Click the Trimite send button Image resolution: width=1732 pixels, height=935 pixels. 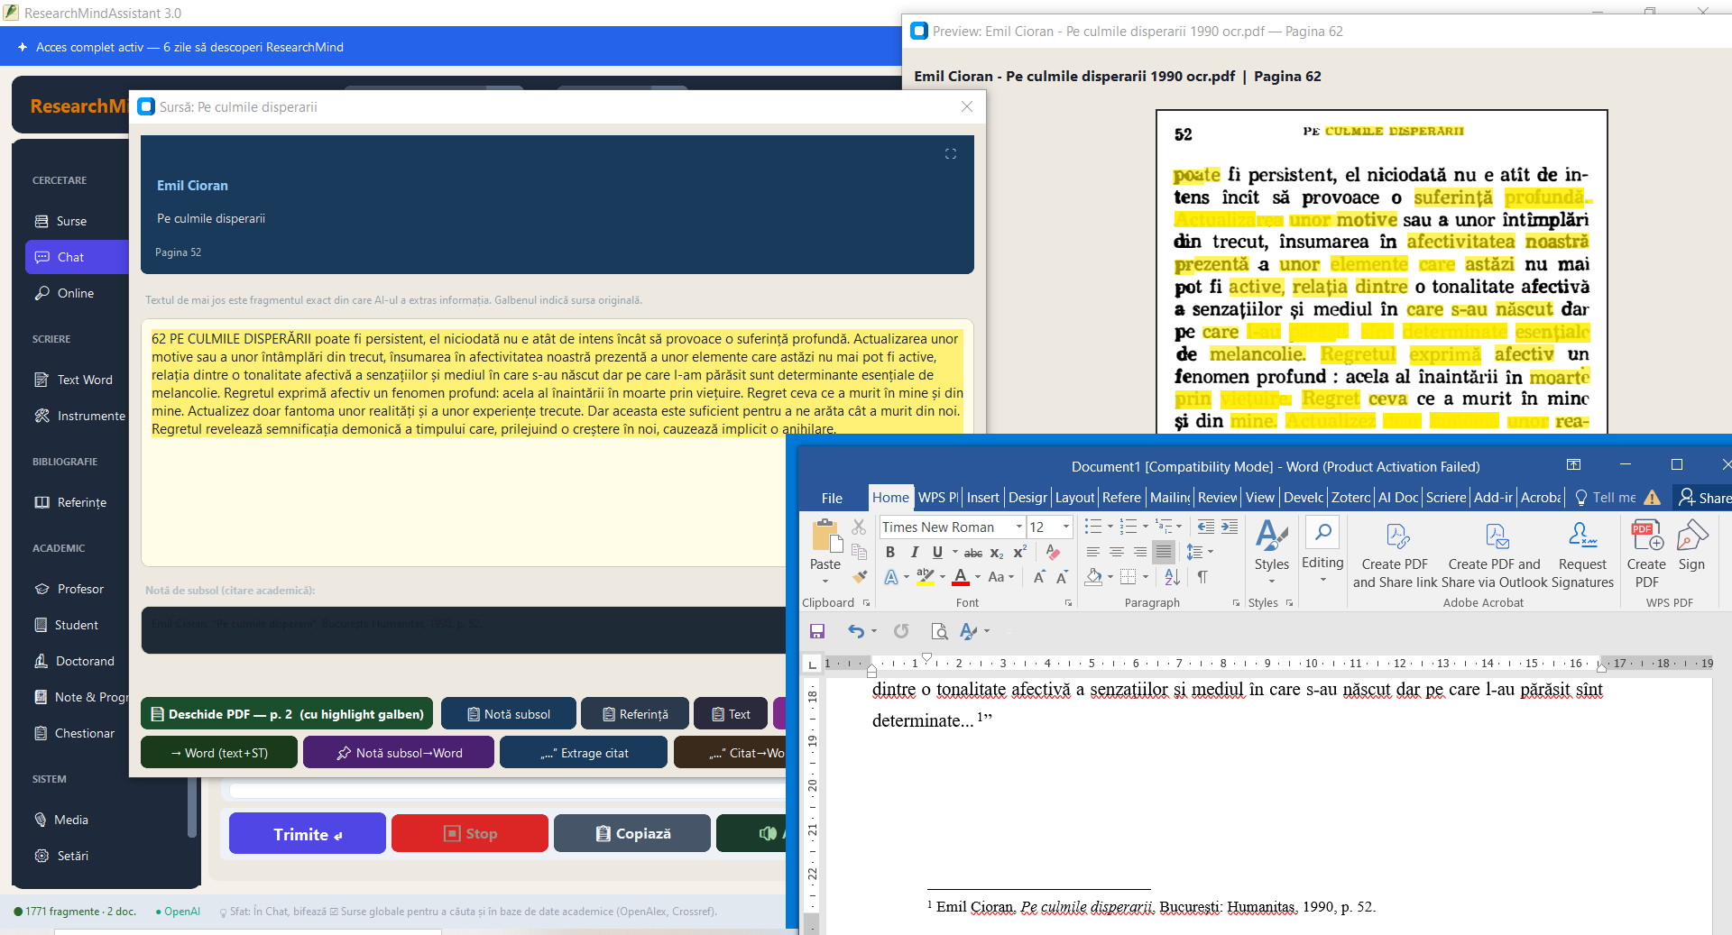tap(308, 834)
